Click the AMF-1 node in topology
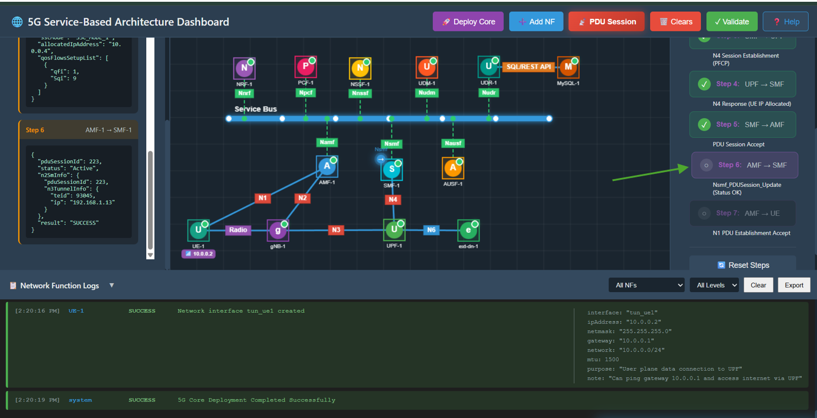Viewport: 817px width, 418px height. [x=327, y=167]
